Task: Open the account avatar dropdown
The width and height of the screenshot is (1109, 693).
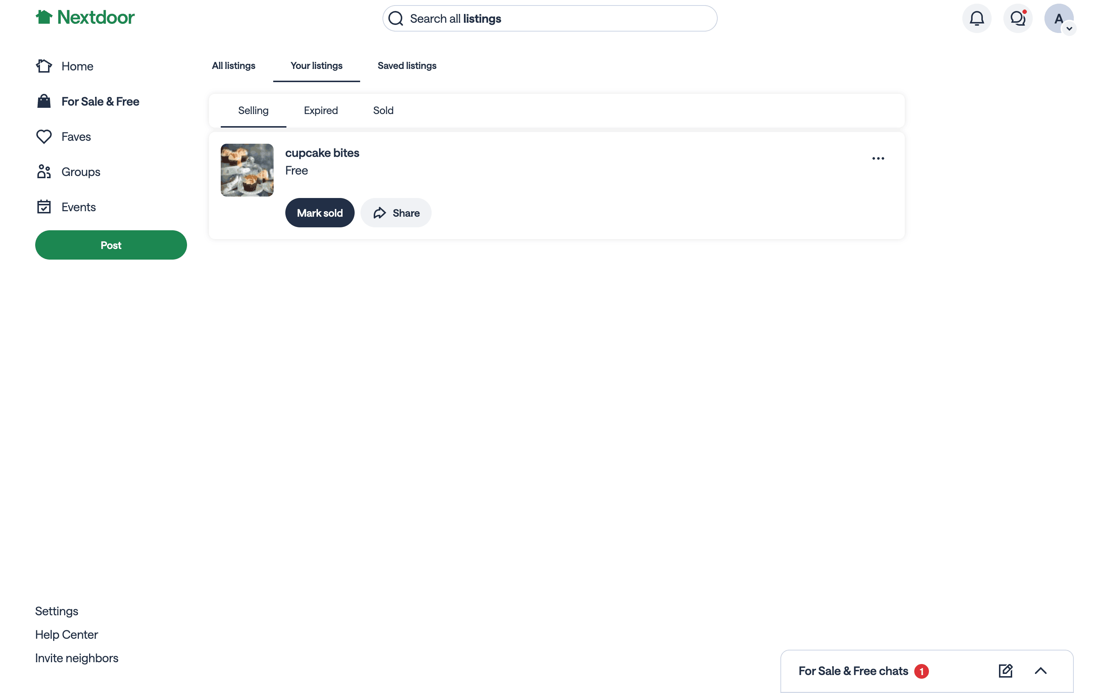Action: point(1059,18)
